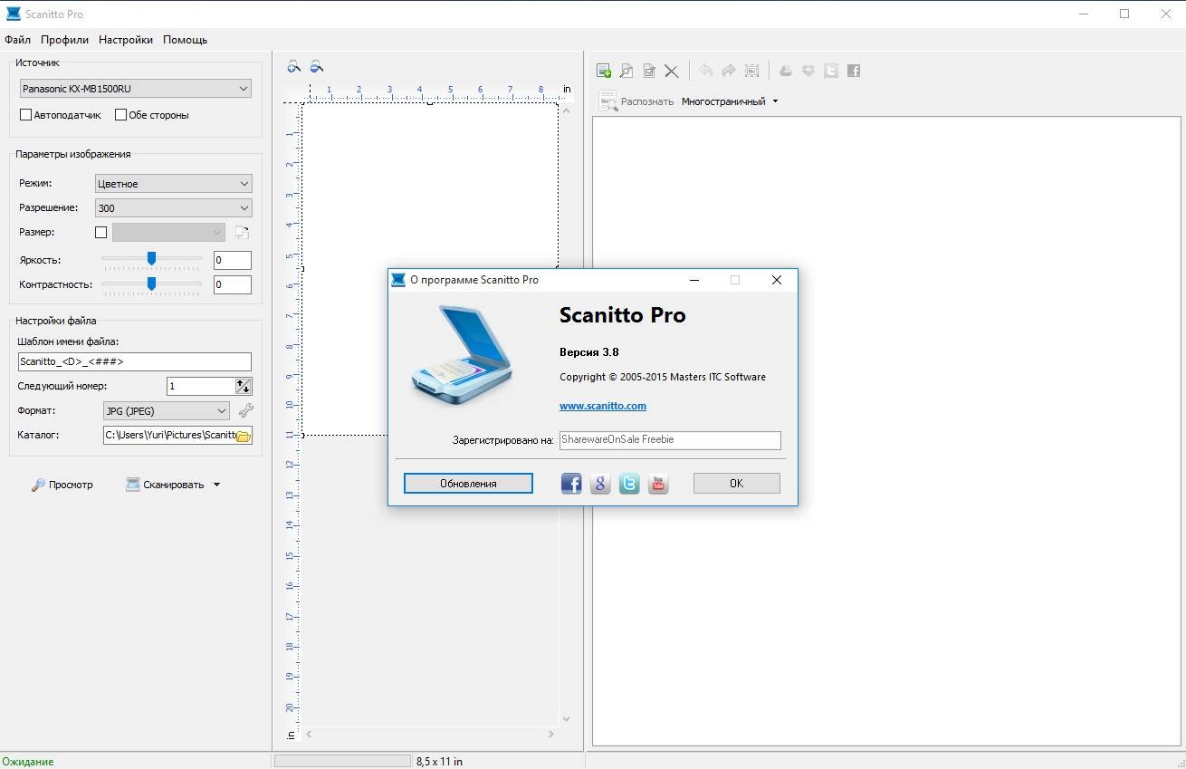The width and height of the screenshot is (1186, 769).
Task: Click the page orientation icon beside Размер
Action: (242, 232)
